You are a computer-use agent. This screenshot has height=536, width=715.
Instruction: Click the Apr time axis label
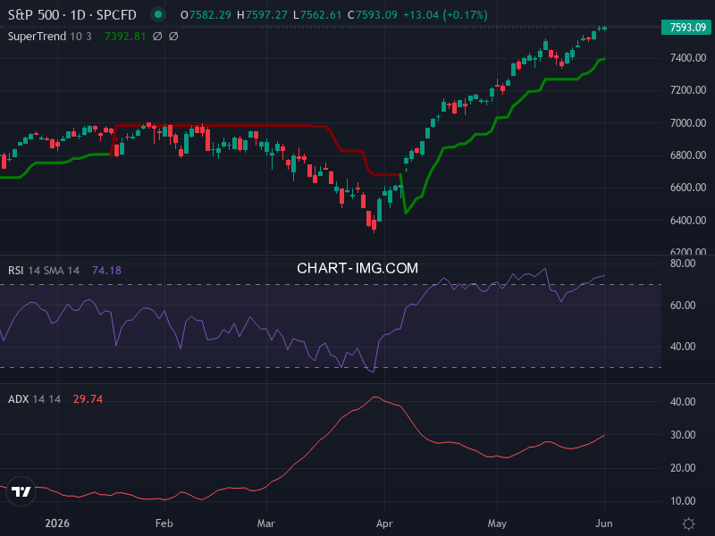click(384, 523)
